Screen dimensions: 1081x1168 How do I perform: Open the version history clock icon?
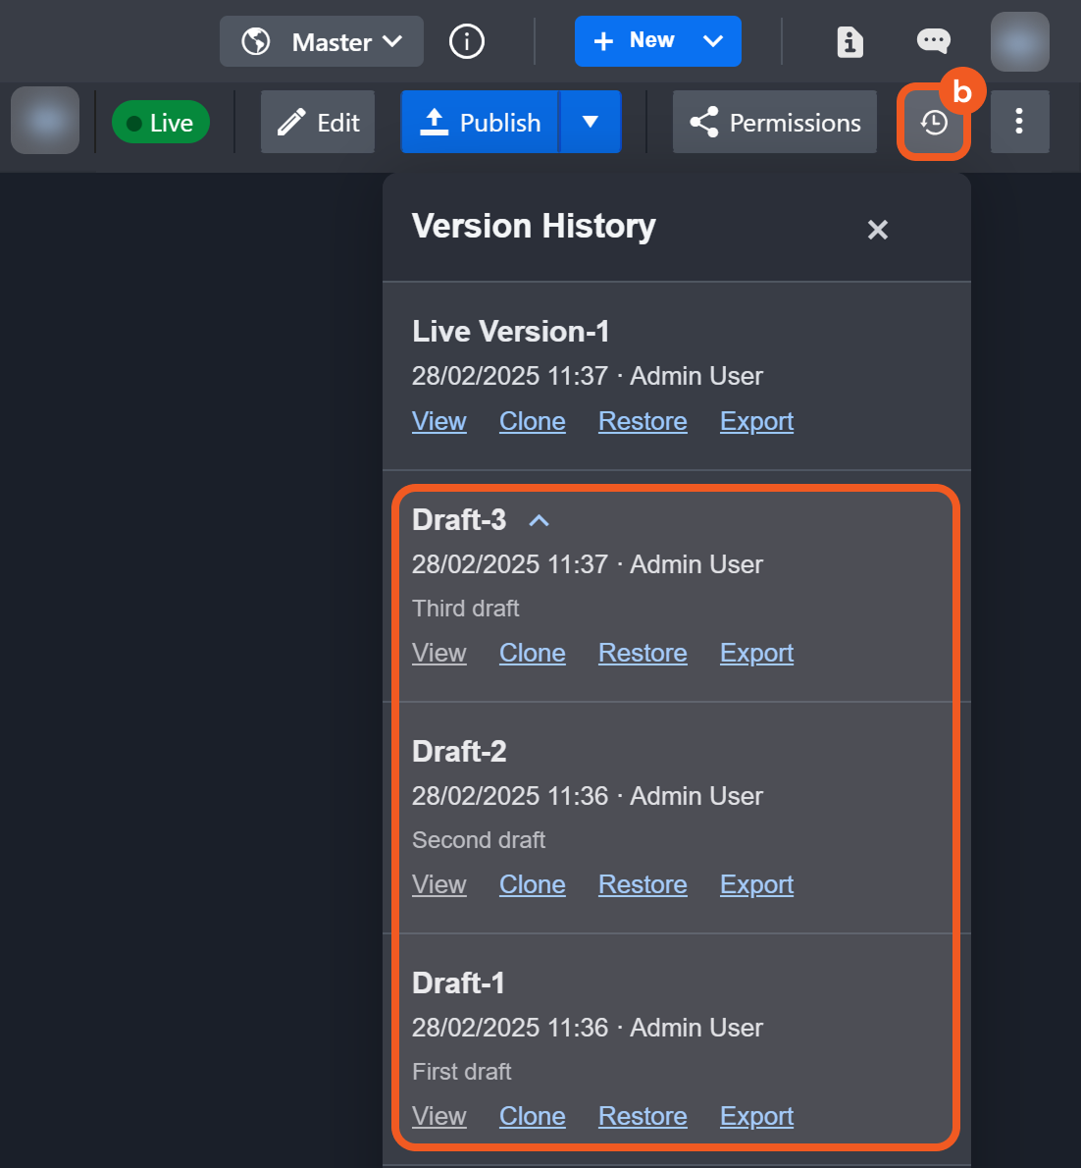pyautogui.click(x=934, y=123)
